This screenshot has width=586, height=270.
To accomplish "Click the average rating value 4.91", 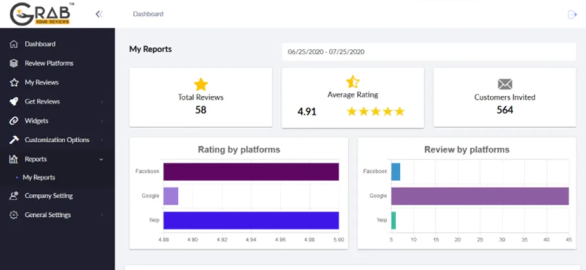I will (x=307, y=112).
